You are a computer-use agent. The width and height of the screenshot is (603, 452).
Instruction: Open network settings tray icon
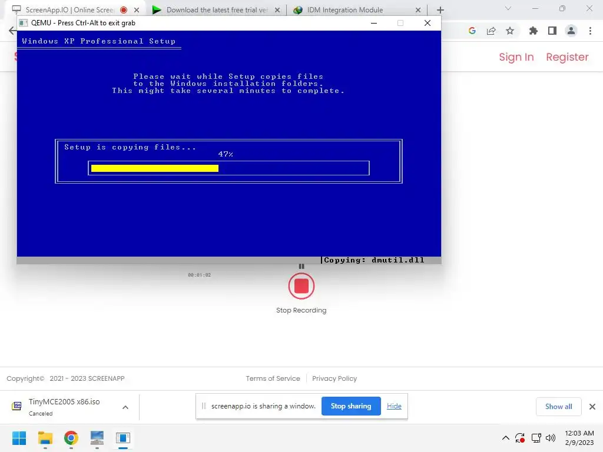coord(536,438)
